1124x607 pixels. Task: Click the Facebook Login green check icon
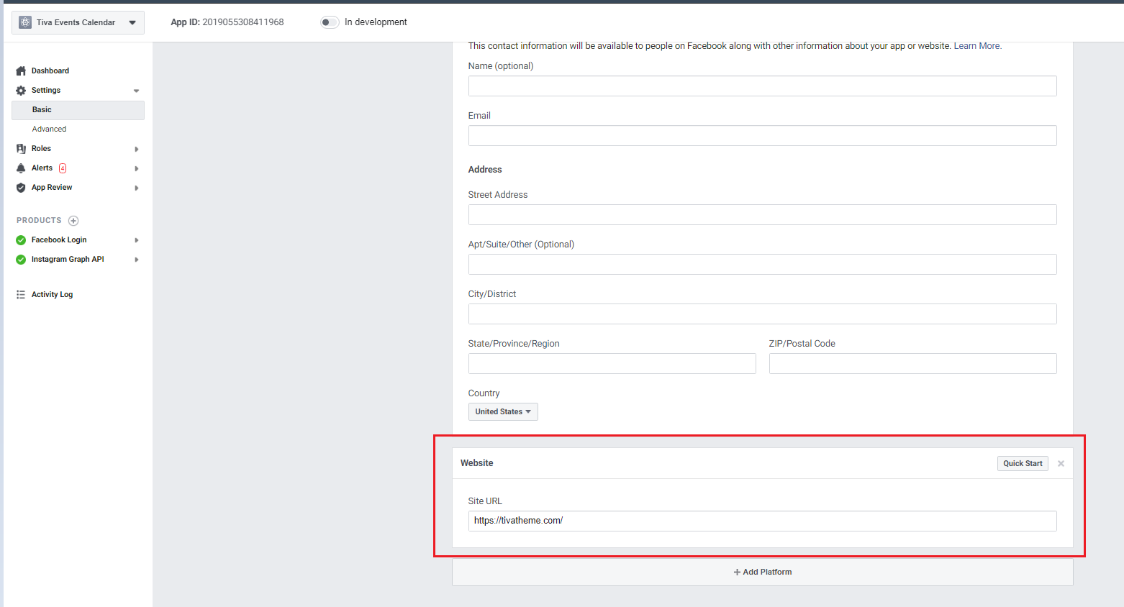[x=21, y=240]
